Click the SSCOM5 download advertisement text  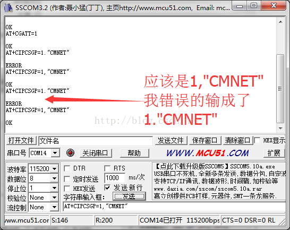[215, 167]
